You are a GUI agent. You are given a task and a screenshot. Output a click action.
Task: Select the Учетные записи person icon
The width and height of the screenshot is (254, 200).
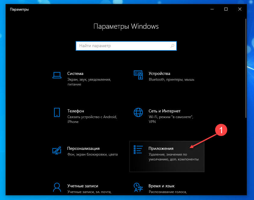[x=57, y=187]
